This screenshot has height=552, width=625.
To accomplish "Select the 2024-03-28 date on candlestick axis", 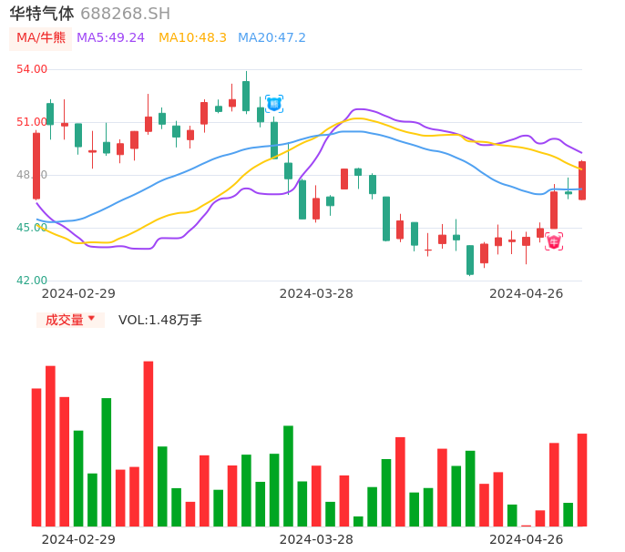I will [x=316, y=293].
